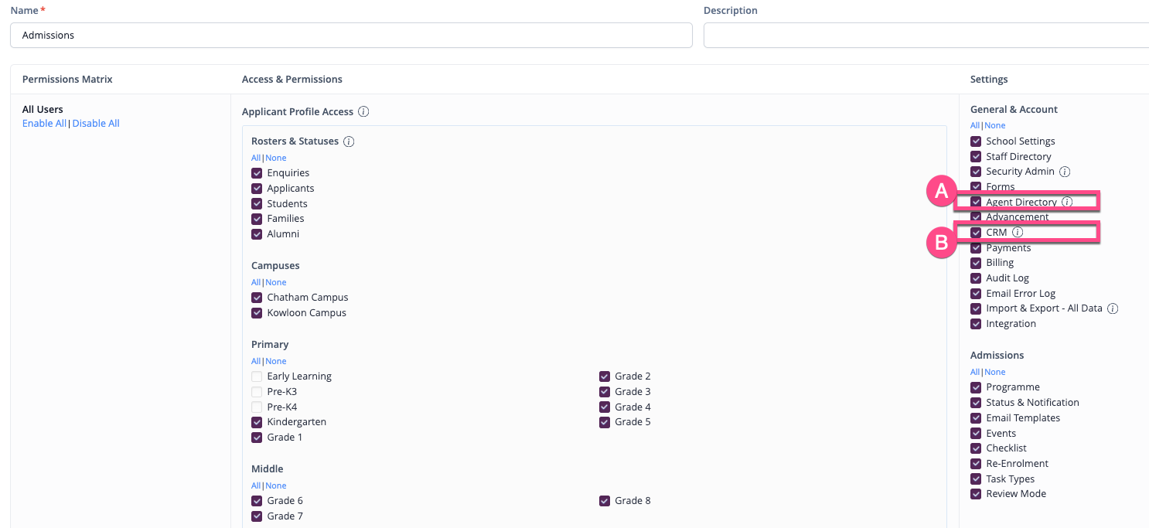Toggle the Grade 6 checkbox
Viewport: 1149px width, 528px height.
tap(257, 501)
